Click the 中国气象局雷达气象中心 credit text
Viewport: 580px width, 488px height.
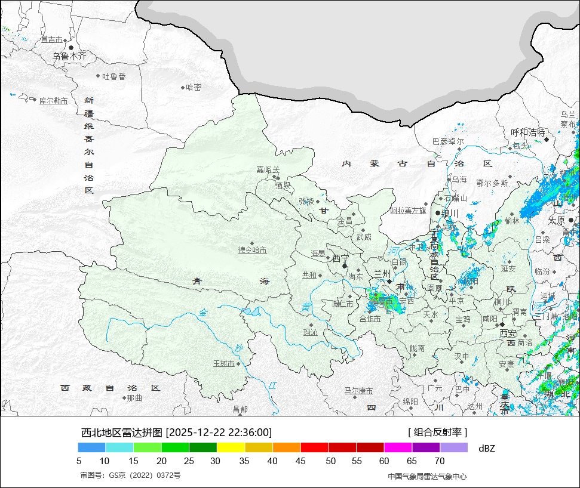pos(427,477)
